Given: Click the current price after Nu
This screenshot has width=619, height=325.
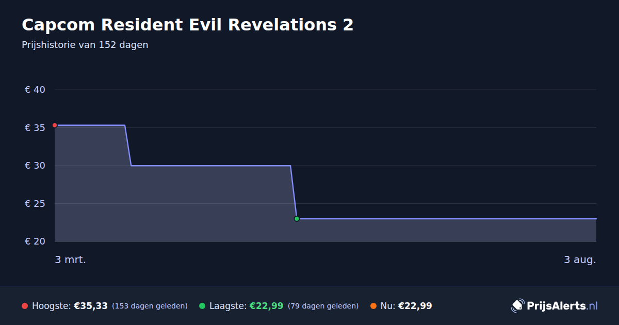Looking at the screenshot, I should click(x=415, y=306).
